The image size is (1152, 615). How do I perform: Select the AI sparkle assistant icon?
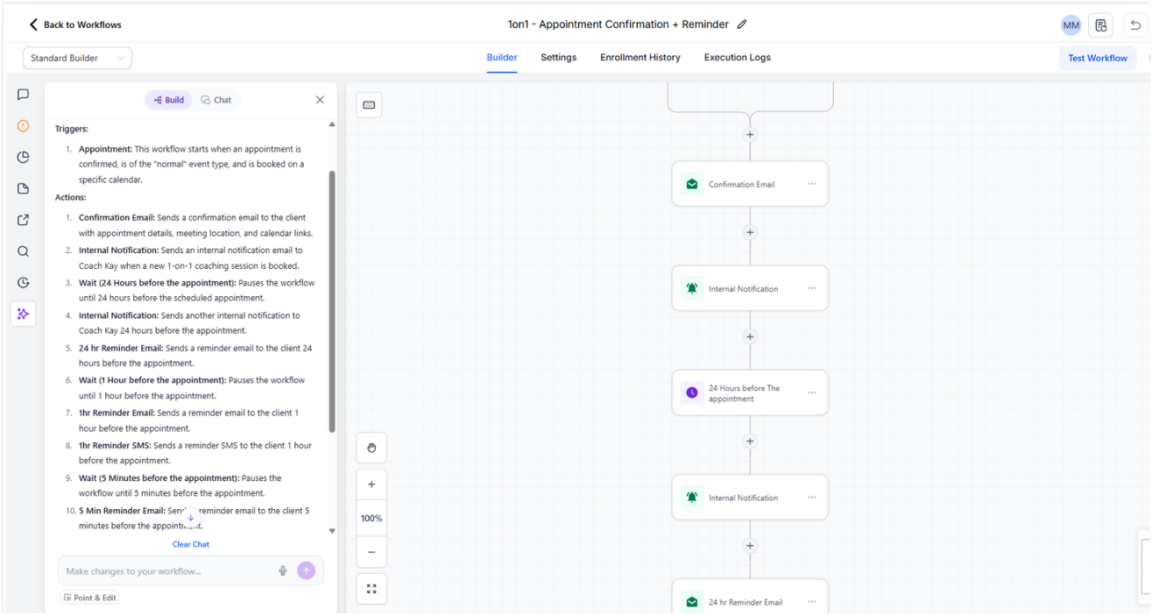point(24,314)
